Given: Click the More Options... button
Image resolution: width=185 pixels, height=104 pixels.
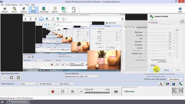Looking at the screenshot, I should click(175, 79).
